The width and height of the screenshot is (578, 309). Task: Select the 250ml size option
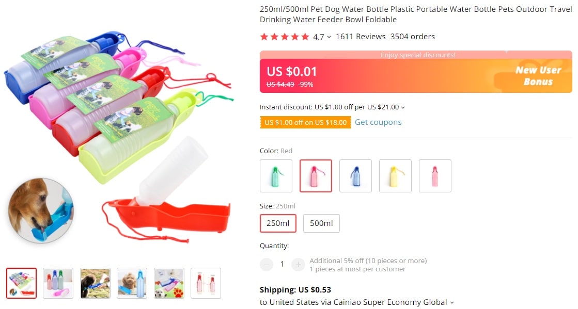[x=278, y=223]
